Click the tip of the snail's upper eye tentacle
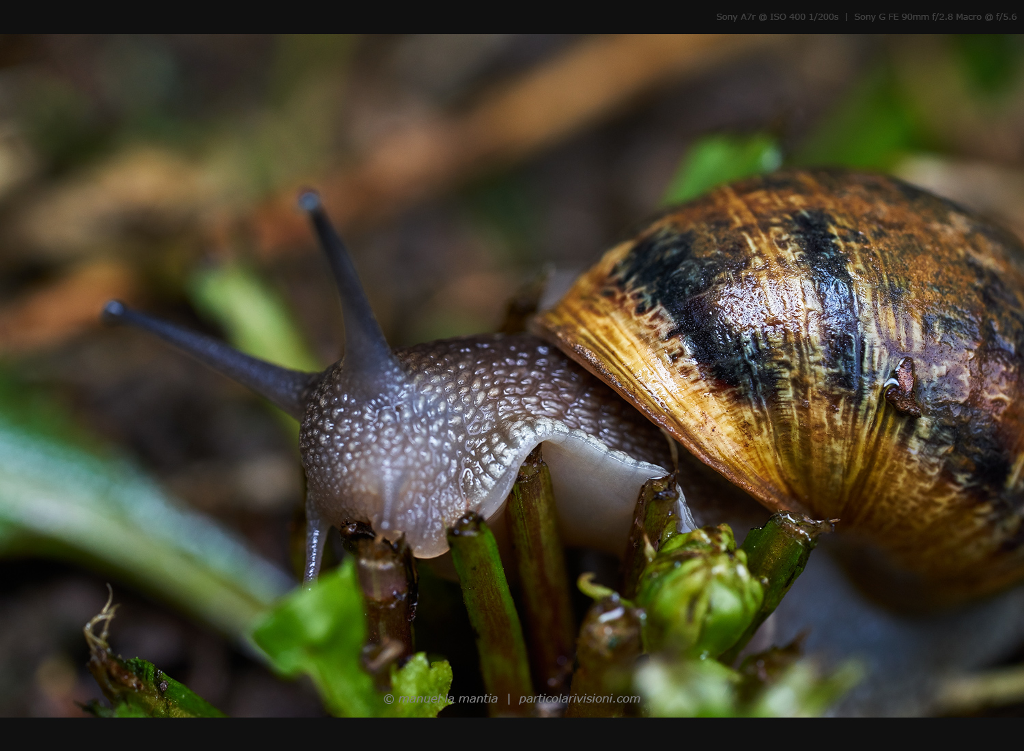The width and height of the screenshot is (1024, 751). pos(309,200)
